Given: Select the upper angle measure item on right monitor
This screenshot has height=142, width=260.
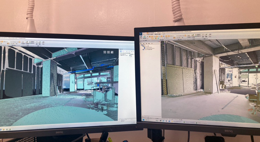Looking at the screenshot, I should 198,34.
